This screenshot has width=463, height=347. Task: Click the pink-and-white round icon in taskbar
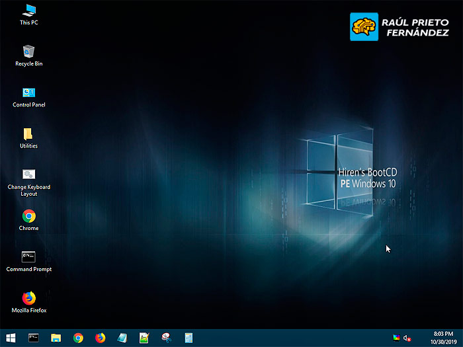pos(166,338)
